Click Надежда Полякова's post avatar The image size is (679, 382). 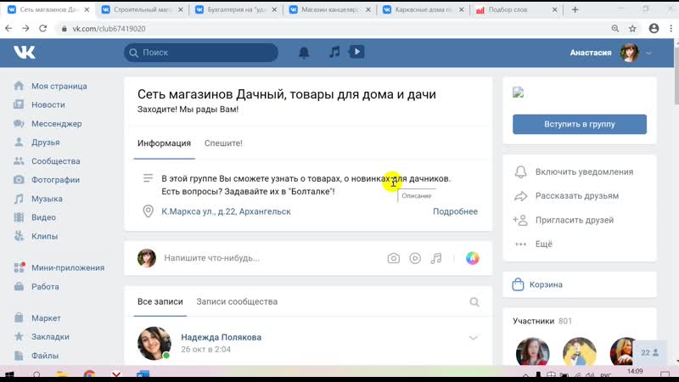(x=154, y=344)
